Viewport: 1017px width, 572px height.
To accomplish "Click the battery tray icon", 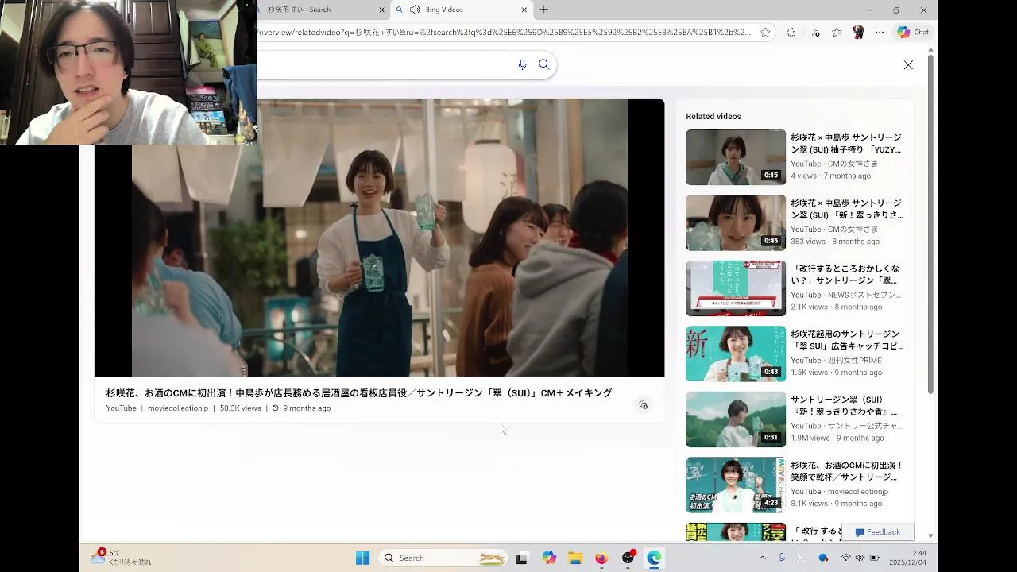I will click(x=875, y=558).
